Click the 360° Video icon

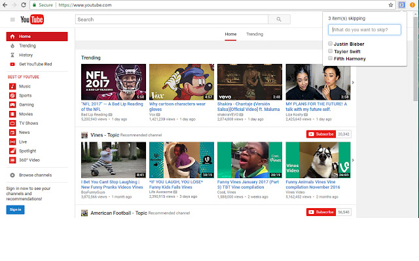click(12, 160)
